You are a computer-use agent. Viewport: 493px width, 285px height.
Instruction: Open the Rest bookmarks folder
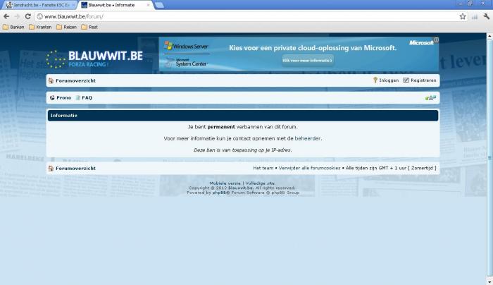(89, 27)
